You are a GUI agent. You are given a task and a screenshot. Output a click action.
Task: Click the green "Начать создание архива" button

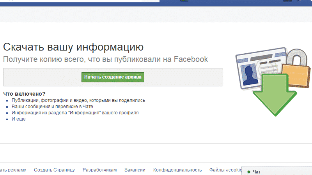point(113,77)
